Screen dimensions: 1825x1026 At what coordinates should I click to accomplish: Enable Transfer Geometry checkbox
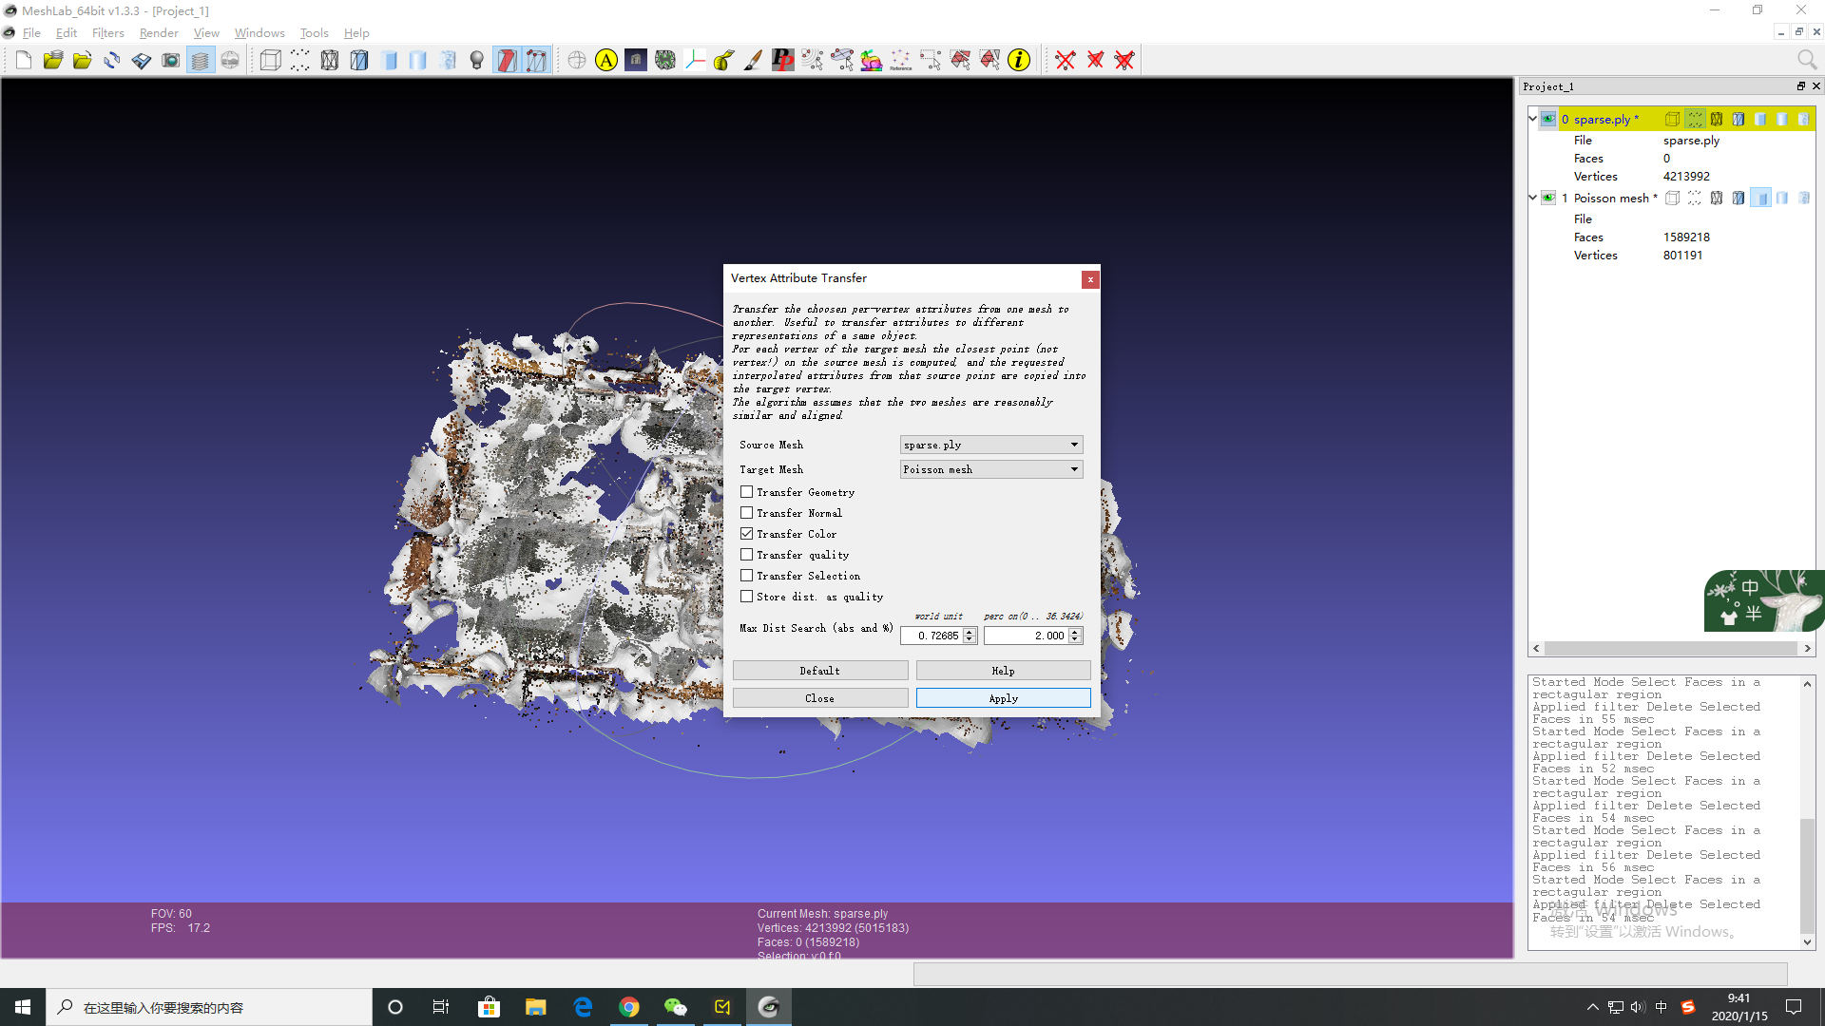pyautogui.click(x=747, y=492)
